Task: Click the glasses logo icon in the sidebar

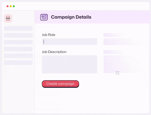Action: [8, 18]
